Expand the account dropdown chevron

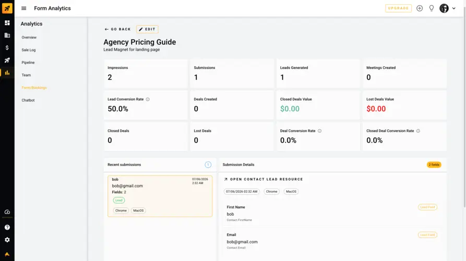454,8
